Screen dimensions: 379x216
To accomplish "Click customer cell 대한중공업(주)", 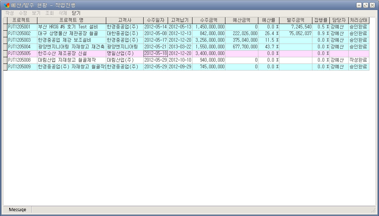I will 125,34.
